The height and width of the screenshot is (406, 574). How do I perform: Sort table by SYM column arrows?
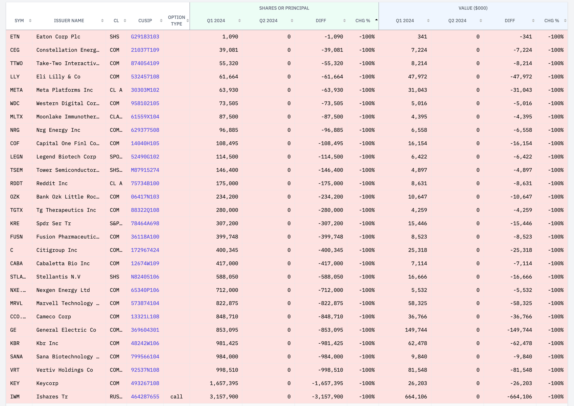[x=30, y=21]
